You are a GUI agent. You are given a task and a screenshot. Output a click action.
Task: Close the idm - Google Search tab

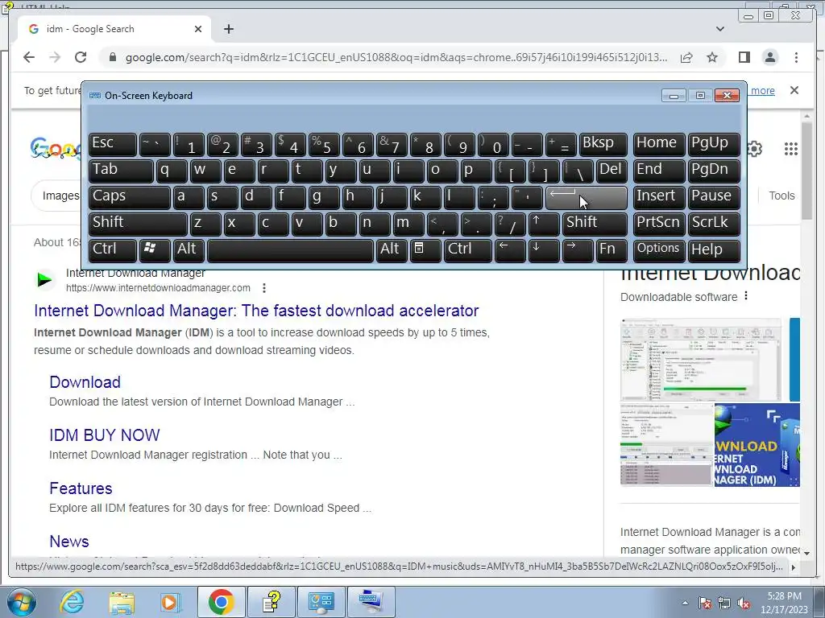(198, 29)
